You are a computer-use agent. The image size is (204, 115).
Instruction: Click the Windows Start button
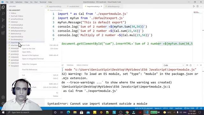pyautogui.click(x=3, y=112)
